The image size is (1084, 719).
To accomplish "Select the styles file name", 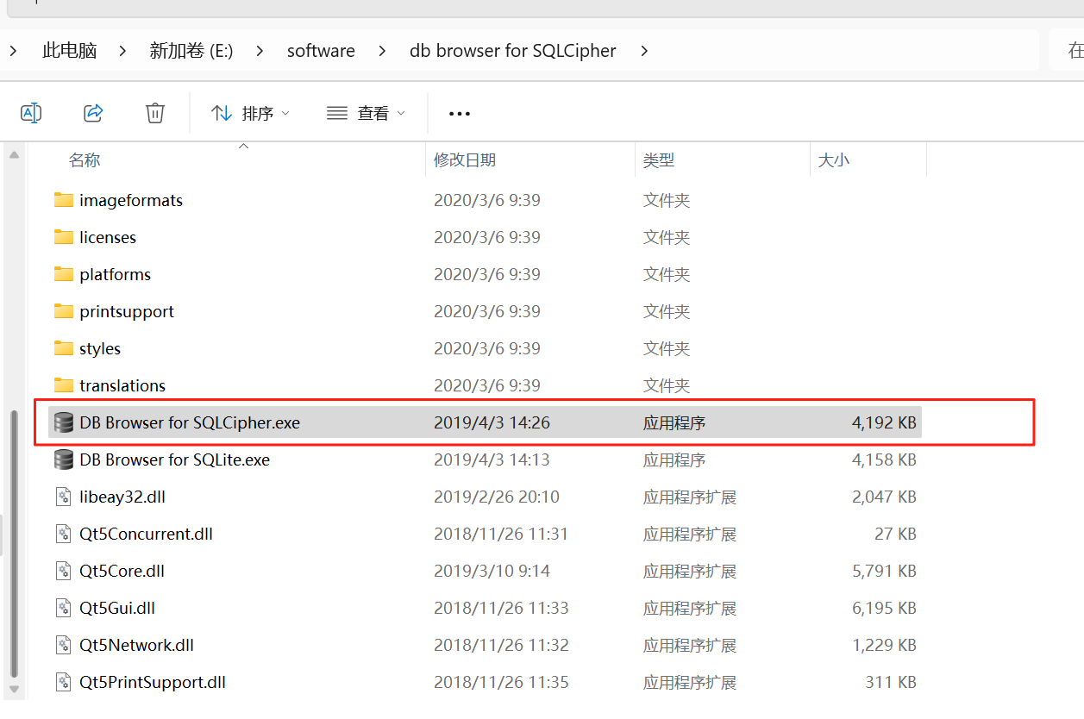I will click(100, 348).
